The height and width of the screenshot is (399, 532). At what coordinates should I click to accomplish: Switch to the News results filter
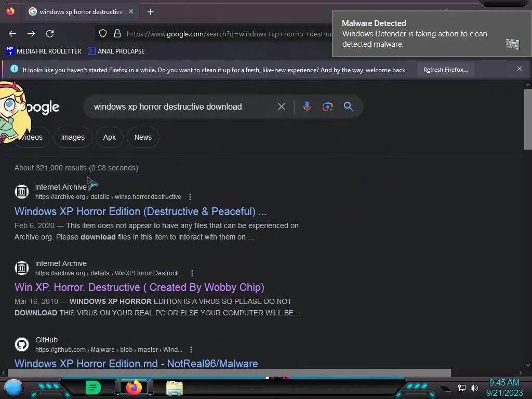[x=143, y=137]
